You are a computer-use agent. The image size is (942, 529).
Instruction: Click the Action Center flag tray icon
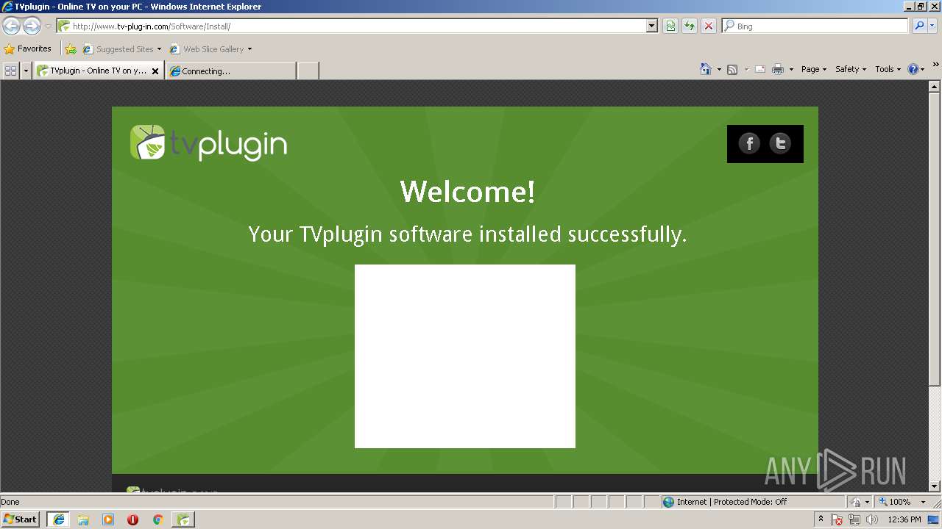(x=837, y=519)
